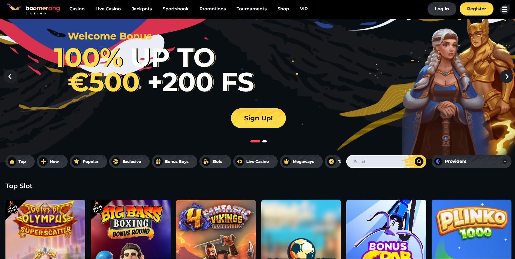
Task: Select the Top crown category chip
Action: coord(20,162)
